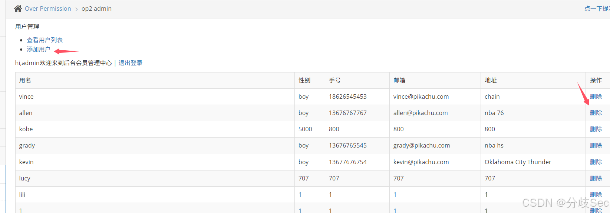Screen dimensions: 610x213
Task: Click the hi,admin welcome message text
Action: tap(63, 63)
